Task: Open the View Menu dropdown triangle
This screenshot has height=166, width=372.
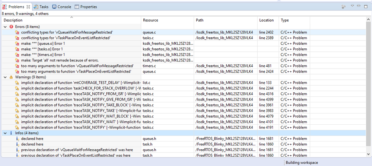Action: click(x=352, y=6)
